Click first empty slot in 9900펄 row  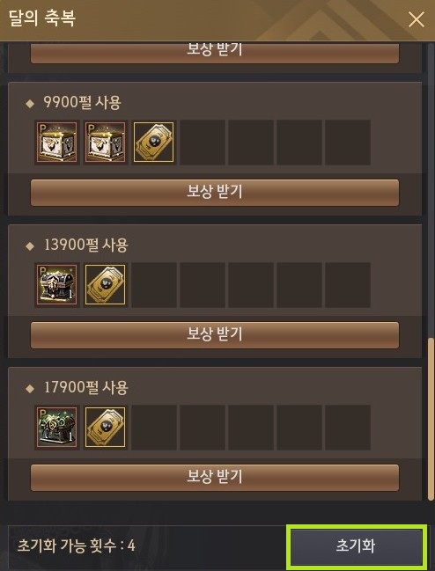tap(203, 142)
